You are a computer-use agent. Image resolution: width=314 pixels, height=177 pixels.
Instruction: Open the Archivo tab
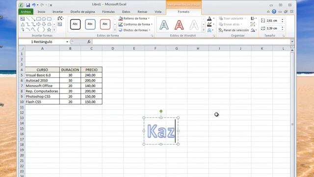point(26,12)
